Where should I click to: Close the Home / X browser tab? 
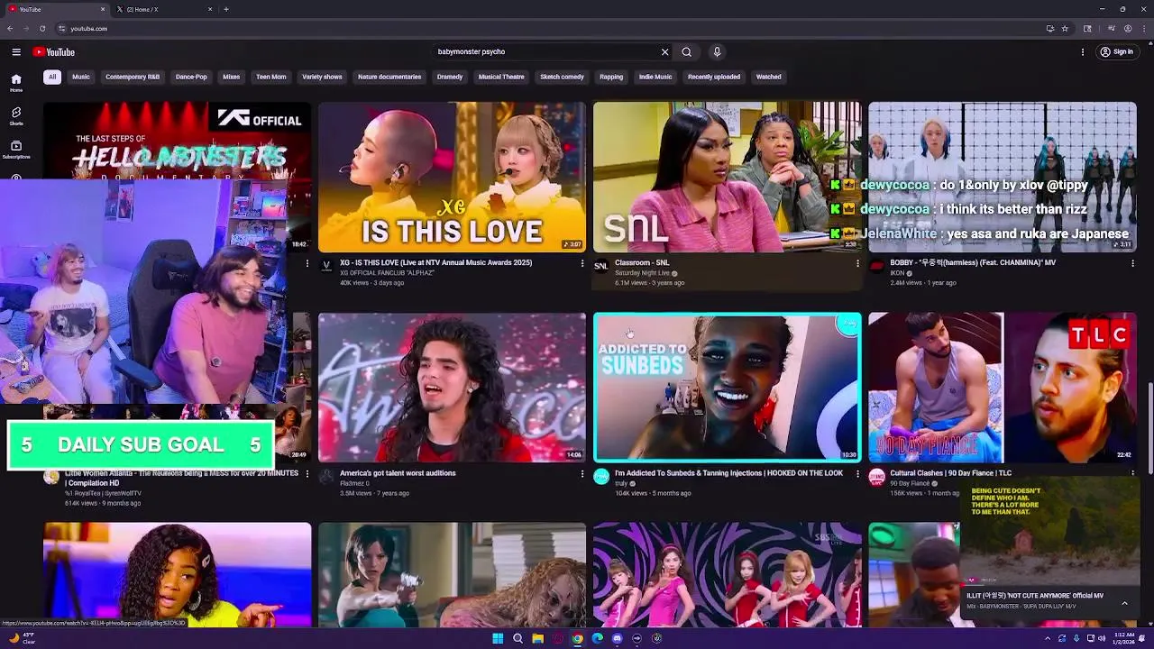210,9
